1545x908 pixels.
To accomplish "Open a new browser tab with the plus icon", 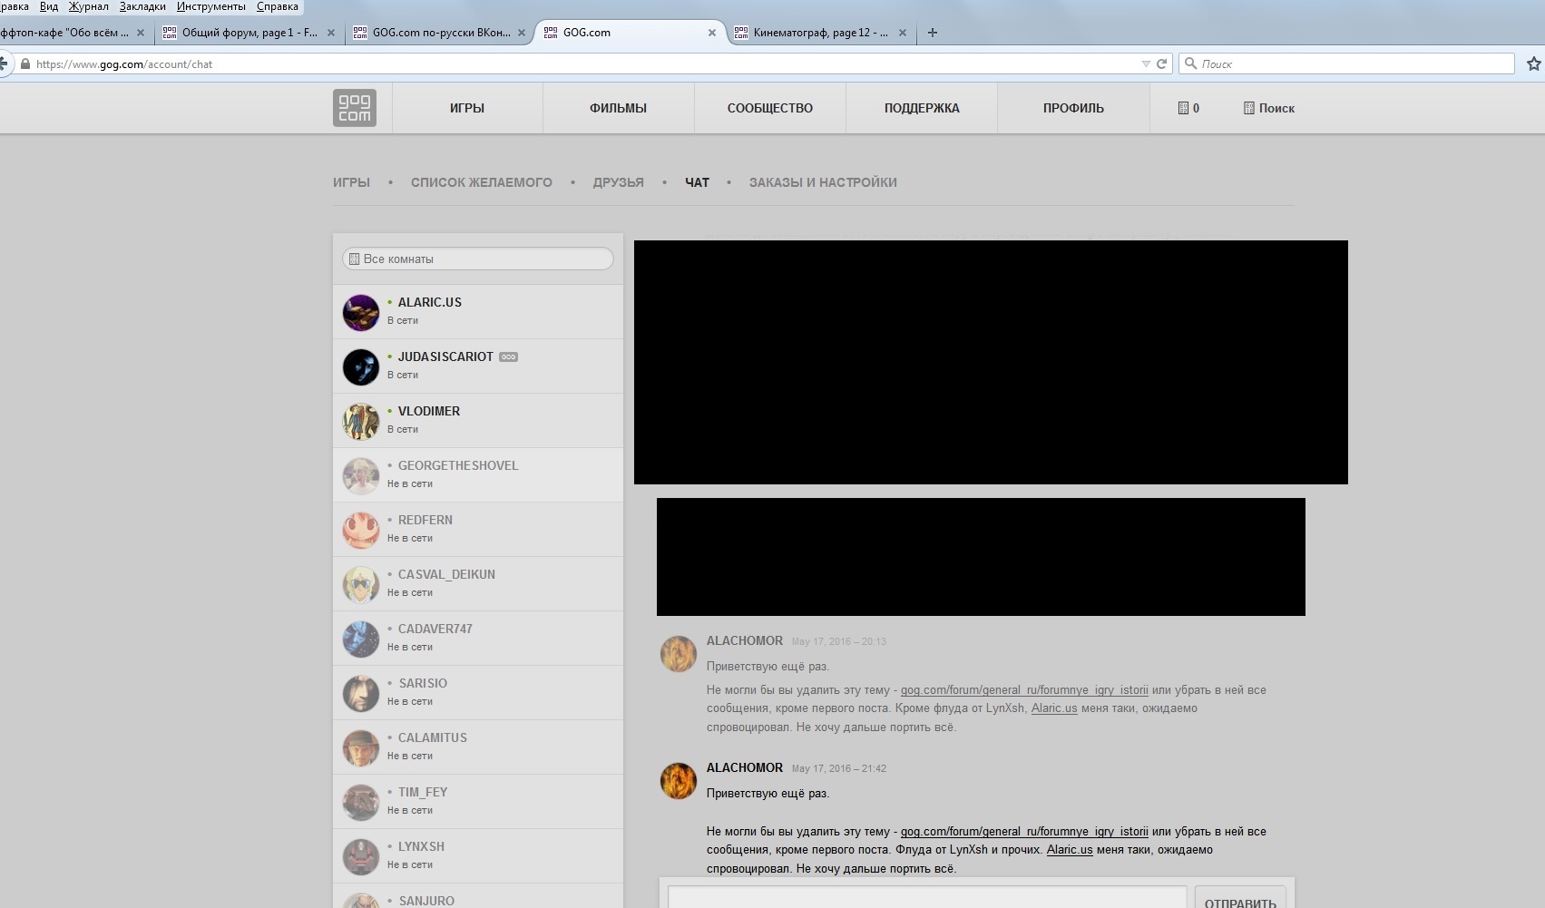I will coord(932,33).
